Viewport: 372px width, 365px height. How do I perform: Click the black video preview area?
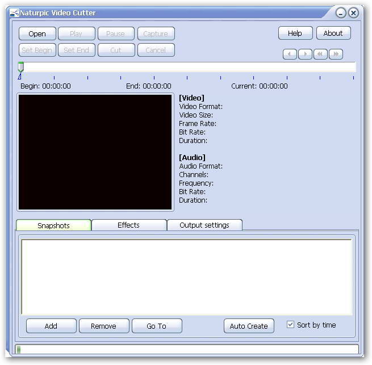tap(95, 152)
